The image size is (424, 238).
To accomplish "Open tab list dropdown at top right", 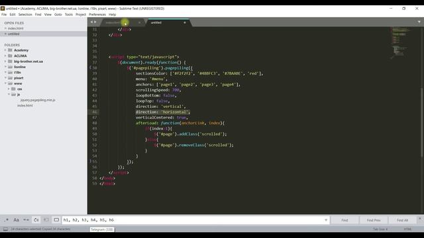I will [x=419, y=22].
